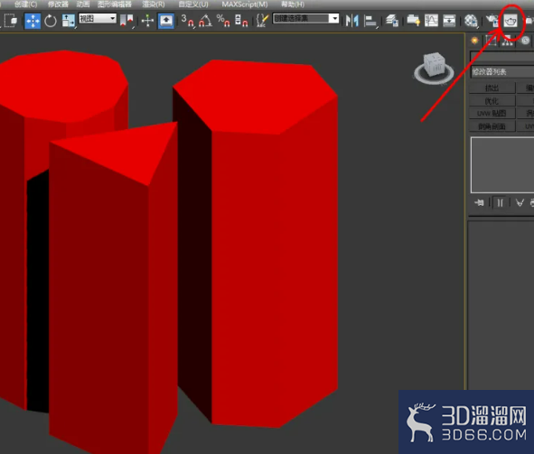Click the 优化 modifier button
The image size is (534, 454).
point(492,101)
